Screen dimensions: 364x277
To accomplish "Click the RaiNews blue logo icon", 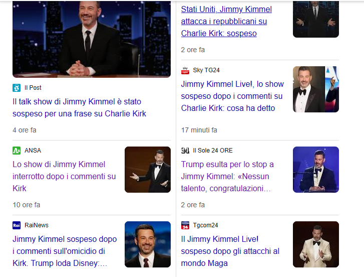I will click(x=17, y=225).
